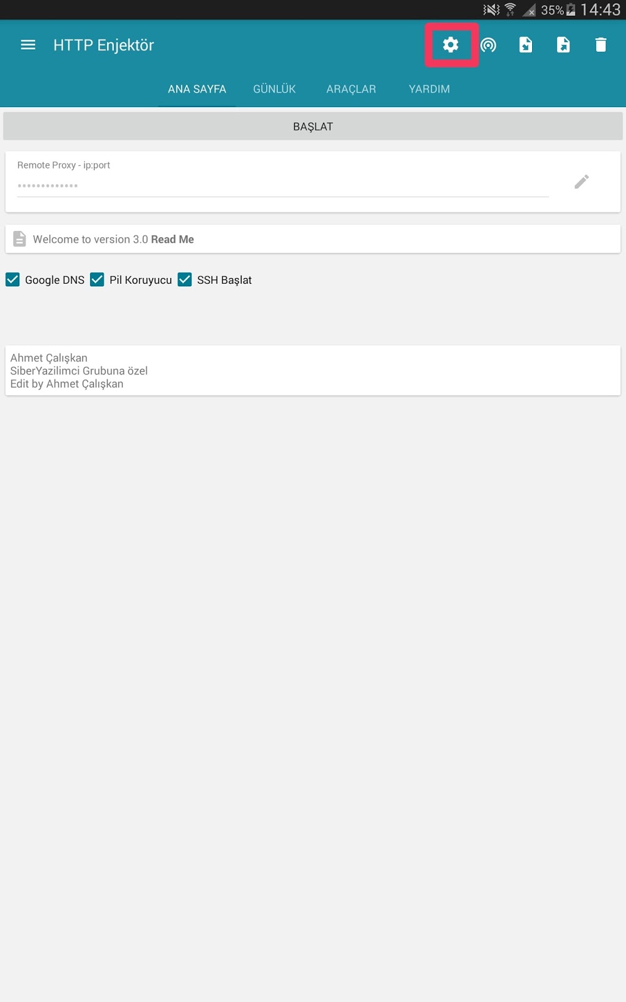Viewport: 626px width, 1002px height.
Task: Toggle the Pil Koruyucu checkbox
Action: coord(97,279)
